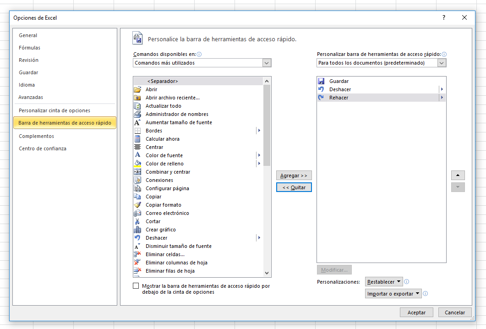Expand Rehacer submenu arrow in quick access list

[442, 97]
